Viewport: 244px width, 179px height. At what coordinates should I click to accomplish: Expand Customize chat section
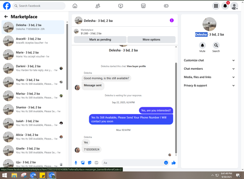[209, 60]
